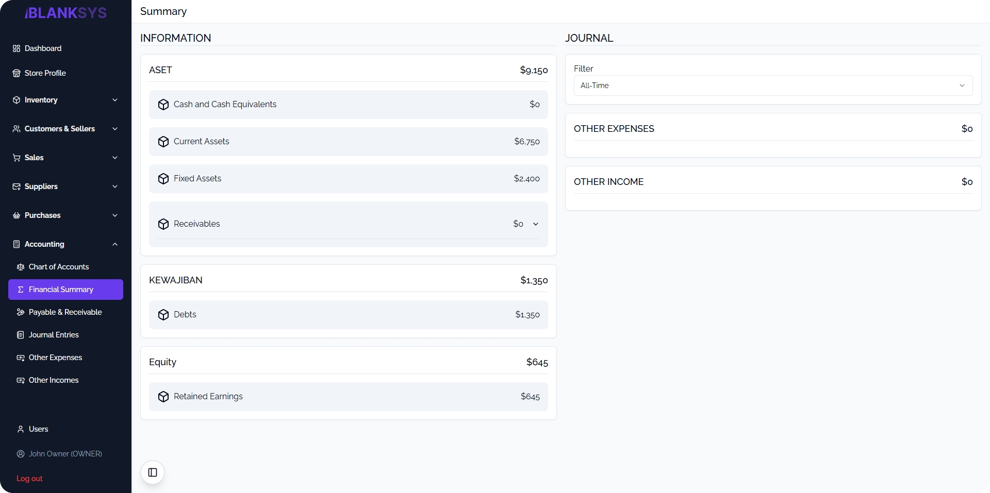Select the Chart of Accounts icon
The height and width of the screenshot is (493, 990).
coord(20,267)
